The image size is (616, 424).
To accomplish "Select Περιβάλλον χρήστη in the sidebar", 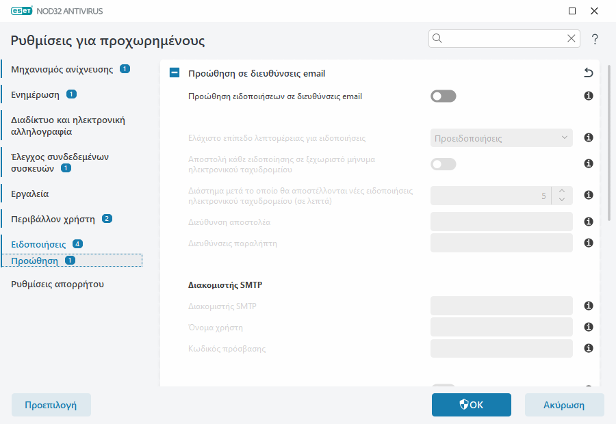I will [x=54, y=219].
